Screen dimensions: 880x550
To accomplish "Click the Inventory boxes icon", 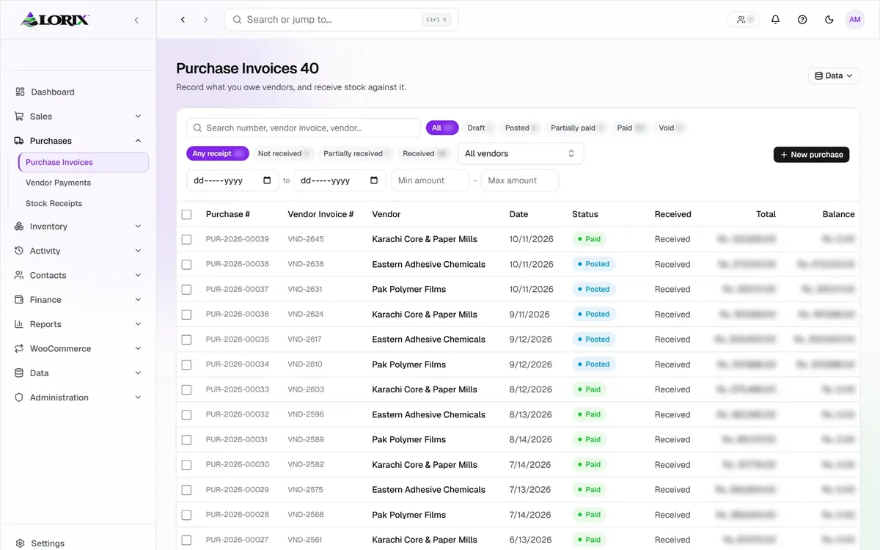I will click(x=19, y=227).
